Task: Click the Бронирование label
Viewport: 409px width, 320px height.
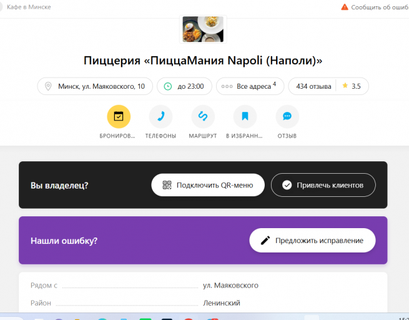Action: click(x=117, y=136)
